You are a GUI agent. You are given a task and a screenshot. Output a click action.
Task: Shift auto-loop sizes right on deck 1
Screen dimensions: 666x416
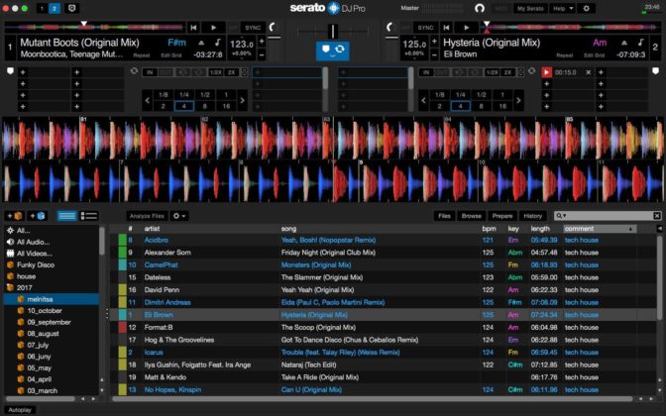[242, 101]
